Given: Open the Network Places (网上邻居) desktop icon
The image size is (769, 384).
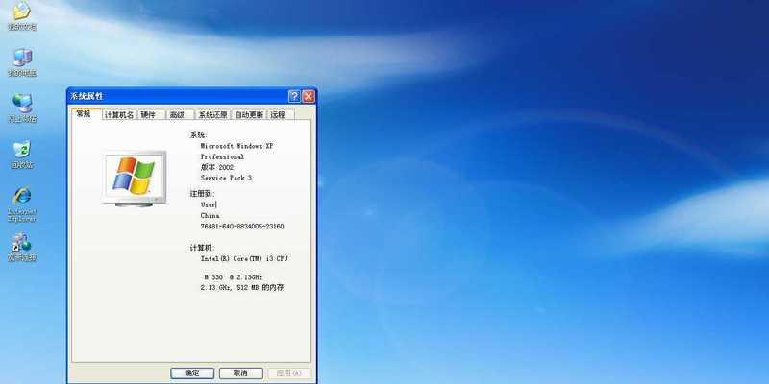Looking at the screenshot, I should point(22,108).
